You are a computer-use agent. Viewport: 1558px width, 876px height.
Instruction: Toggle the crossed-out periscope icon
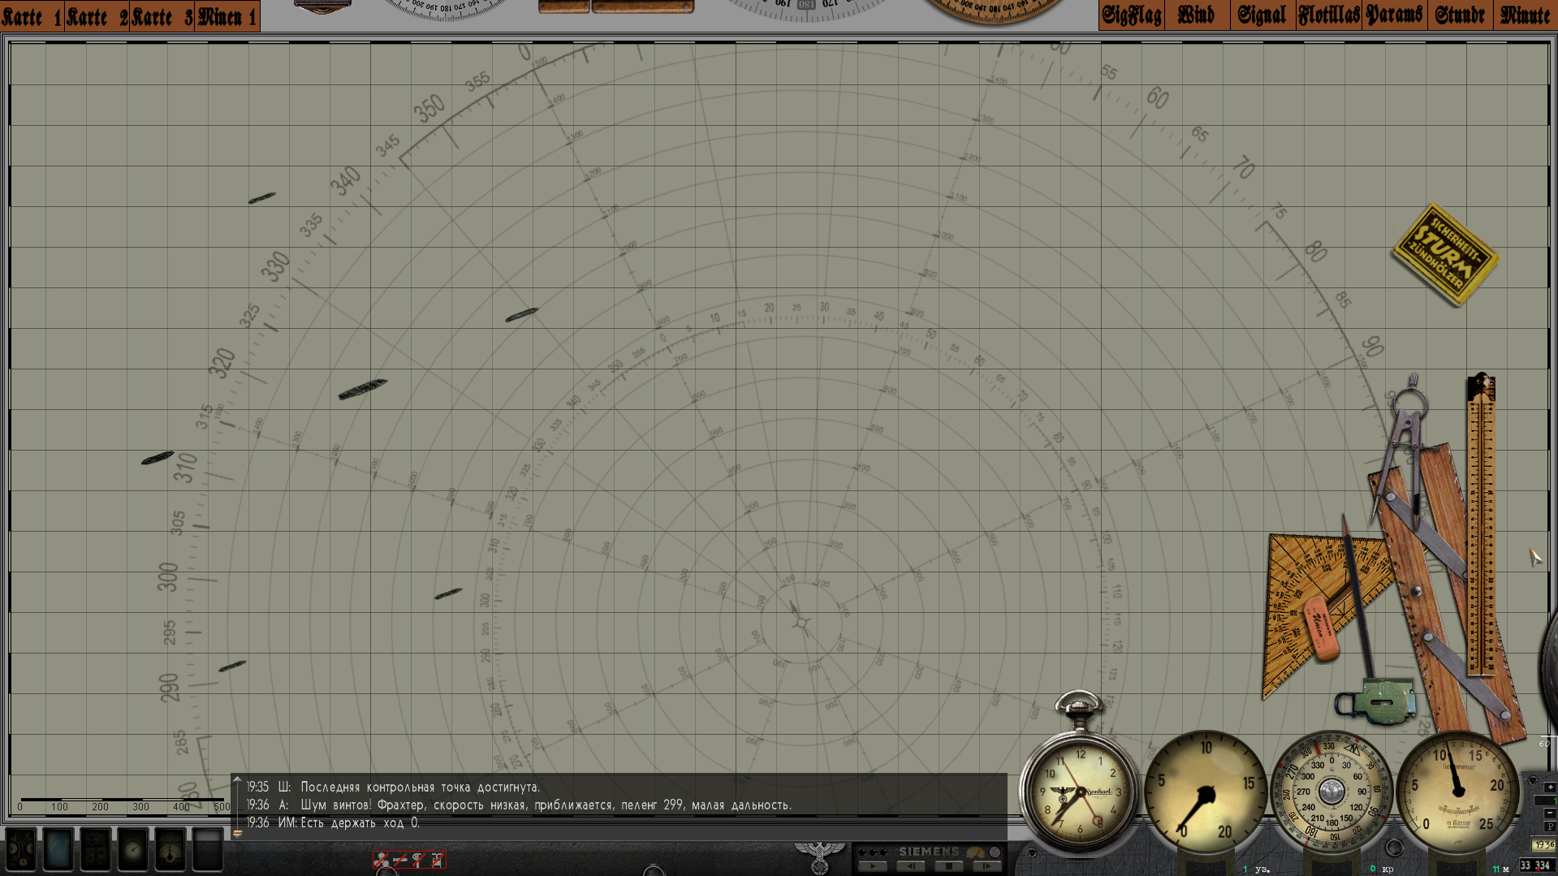coord(418,859)
